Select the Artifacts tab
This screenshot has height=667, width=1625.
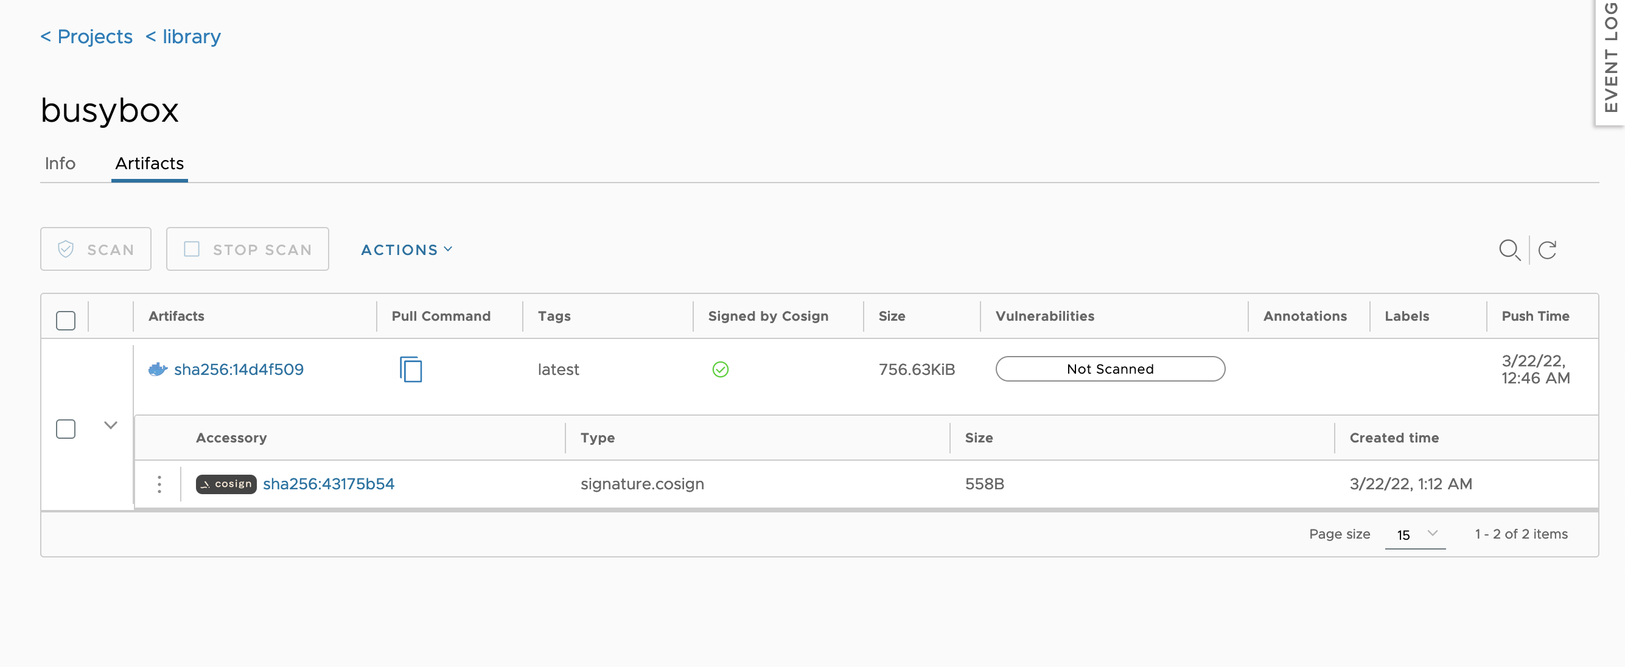pos(149,162)
